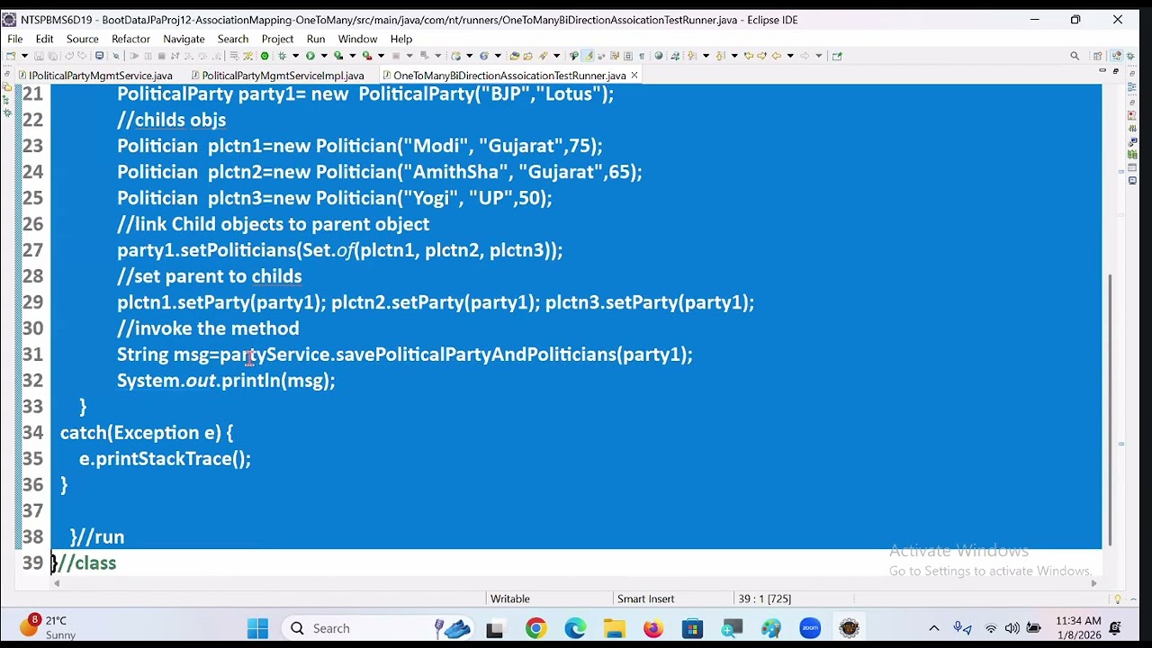Click the left arrow of horizontal scrollbar
The image size is (1152, 648).
coord(57,583)
